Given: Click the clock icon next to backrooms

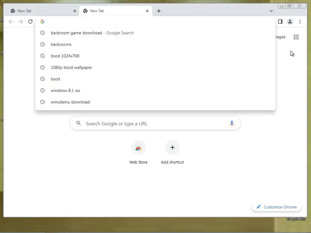Looking at the screenshot, I should point(43,44).
